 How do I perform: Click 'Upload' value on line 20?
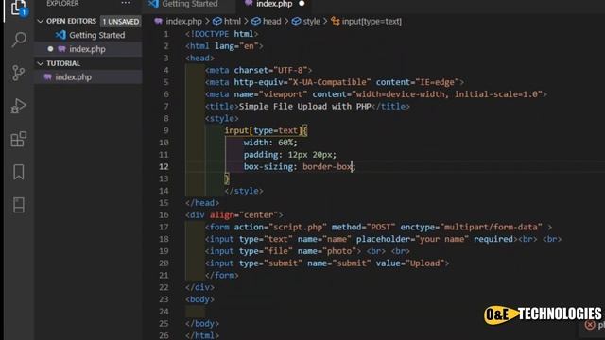(424, 263)
